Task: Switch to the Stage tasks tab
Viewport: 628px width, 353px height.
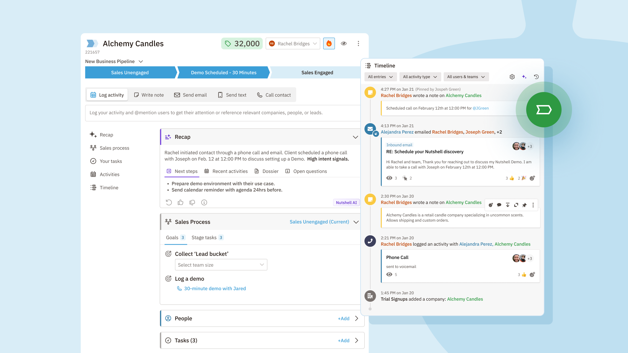Action: (x=208, y=237)
